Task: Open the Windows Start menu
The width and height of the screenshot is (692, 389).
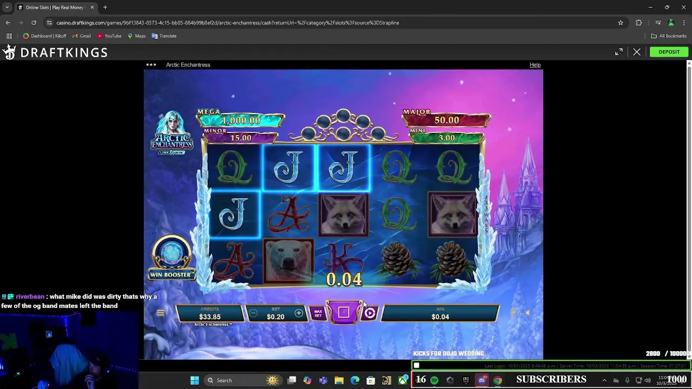Action: pyautogui.click(x=195, y=380)
